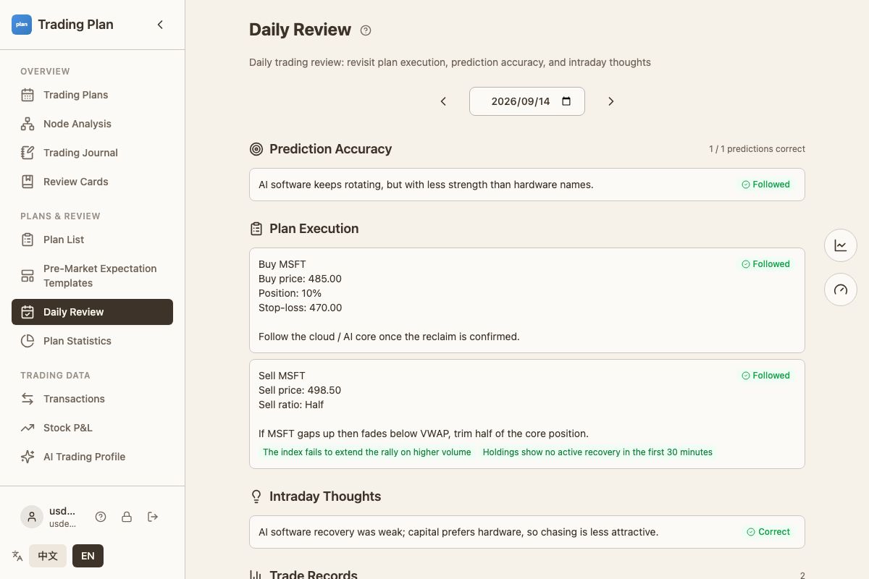Click the user avatar icon
The height and width of the screenshot is (579, 869).
(32, 517)
